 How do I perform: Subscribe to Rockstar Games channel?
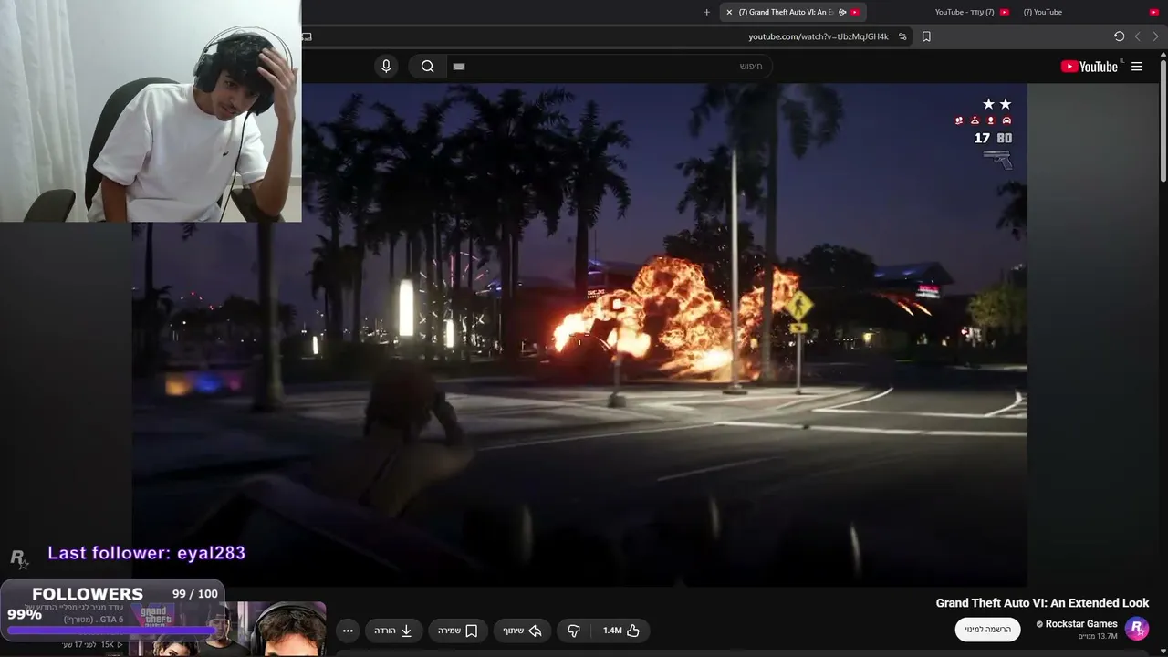988,630
